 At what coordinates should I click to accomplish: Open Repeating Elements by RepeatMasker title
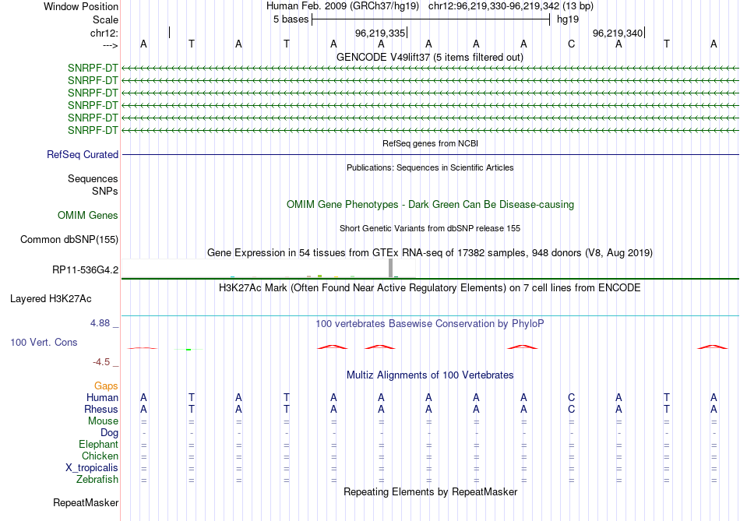point(430,492)
